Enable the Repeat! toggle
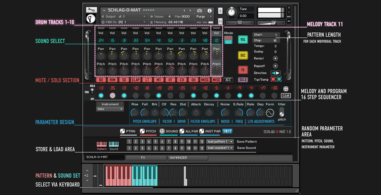The width and height of the screenshot is (381, 195). tap(275, 66)
